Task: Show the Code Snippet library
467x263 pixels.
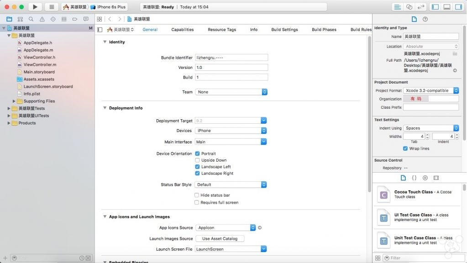Action: 414,178
